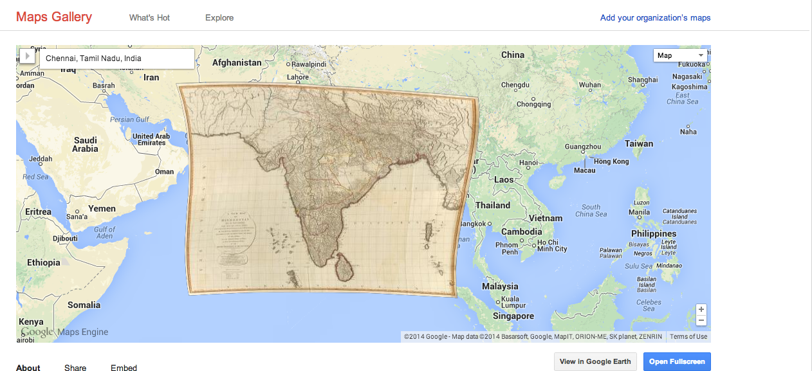Expand the side panel arrow

28,56
